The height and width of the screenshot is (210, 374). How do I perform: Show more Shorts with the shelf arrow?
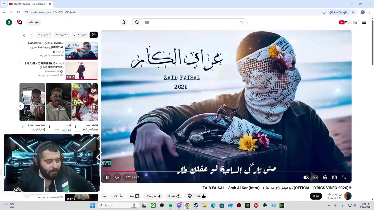click(x=20, y=106)
